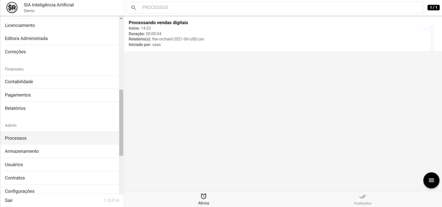Select Editora Administrada in sidebar
The image size is (442, 207).
tap(26, 39)
